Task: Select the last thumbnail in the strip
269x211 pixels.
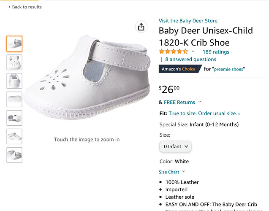Action: tap(14, 155)
